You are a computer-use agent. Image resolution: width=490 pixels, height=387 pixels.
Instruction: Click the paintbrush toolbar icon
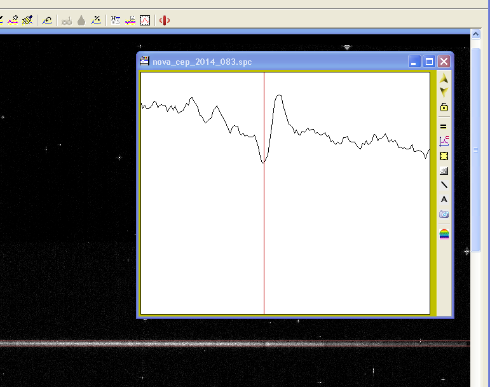(x=27, y=20)
